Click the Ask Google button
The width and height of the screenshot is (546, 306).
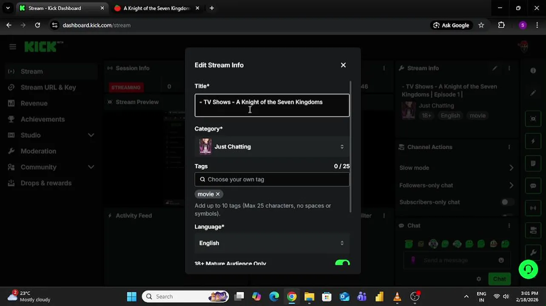pyautogui.click(x=451, y=25)
